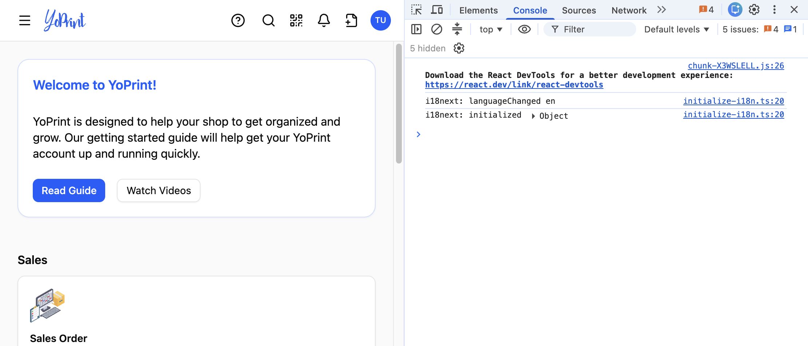Open the search magnifier icon

coord(269,20)
